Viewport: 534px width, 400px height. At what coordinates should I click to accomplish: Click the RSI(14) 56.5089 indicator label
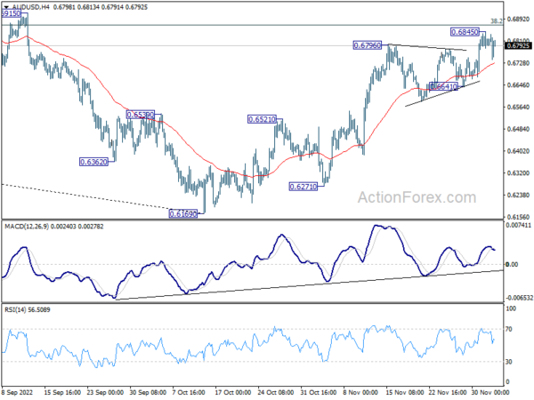(28, 310)
